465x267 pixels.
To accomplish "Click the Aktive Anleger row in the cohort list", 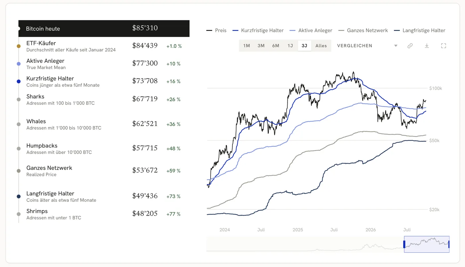I will pos(104,64).
